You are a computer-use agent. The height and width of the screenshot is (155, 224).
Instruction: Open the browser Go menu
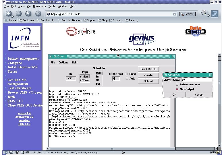(29, 6)
